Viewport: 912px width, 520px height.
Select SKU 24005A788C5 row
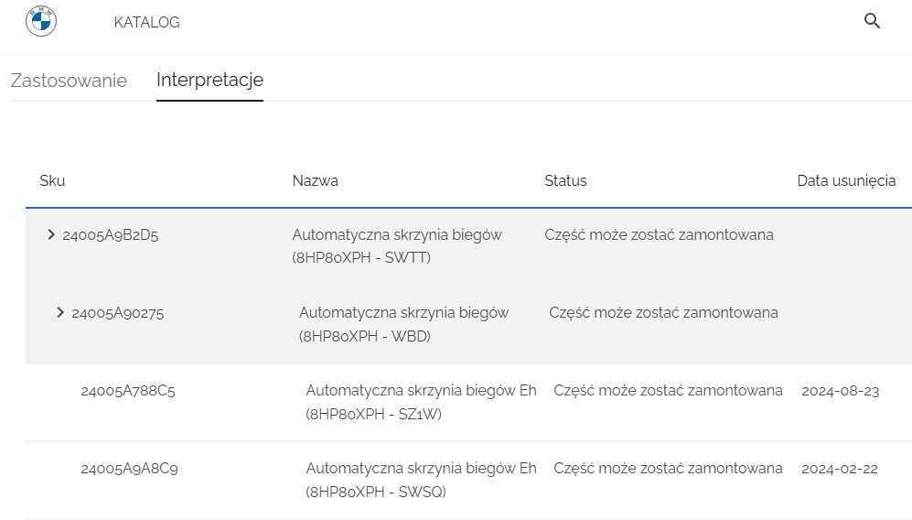128,391
